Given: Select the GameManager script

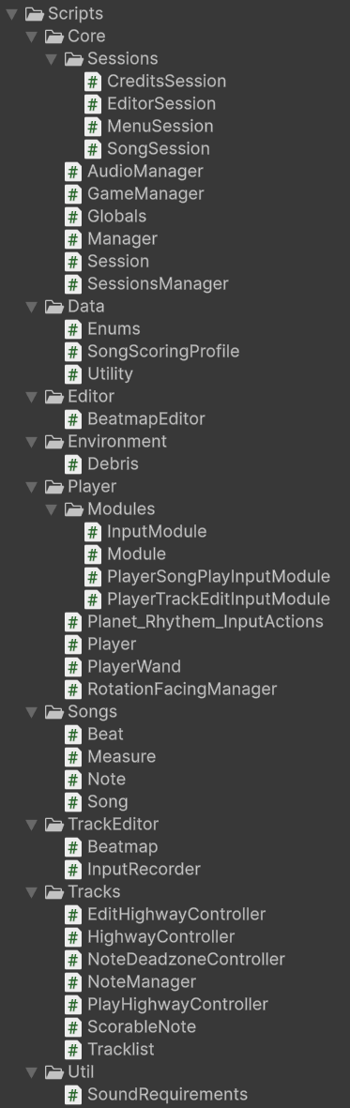Looking at the screenshot, I should coord(145,193).
